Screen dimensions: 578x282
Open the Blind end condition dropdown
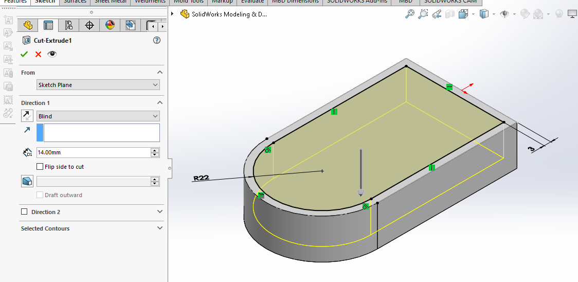pyautogui.click(x=98, y=116)
